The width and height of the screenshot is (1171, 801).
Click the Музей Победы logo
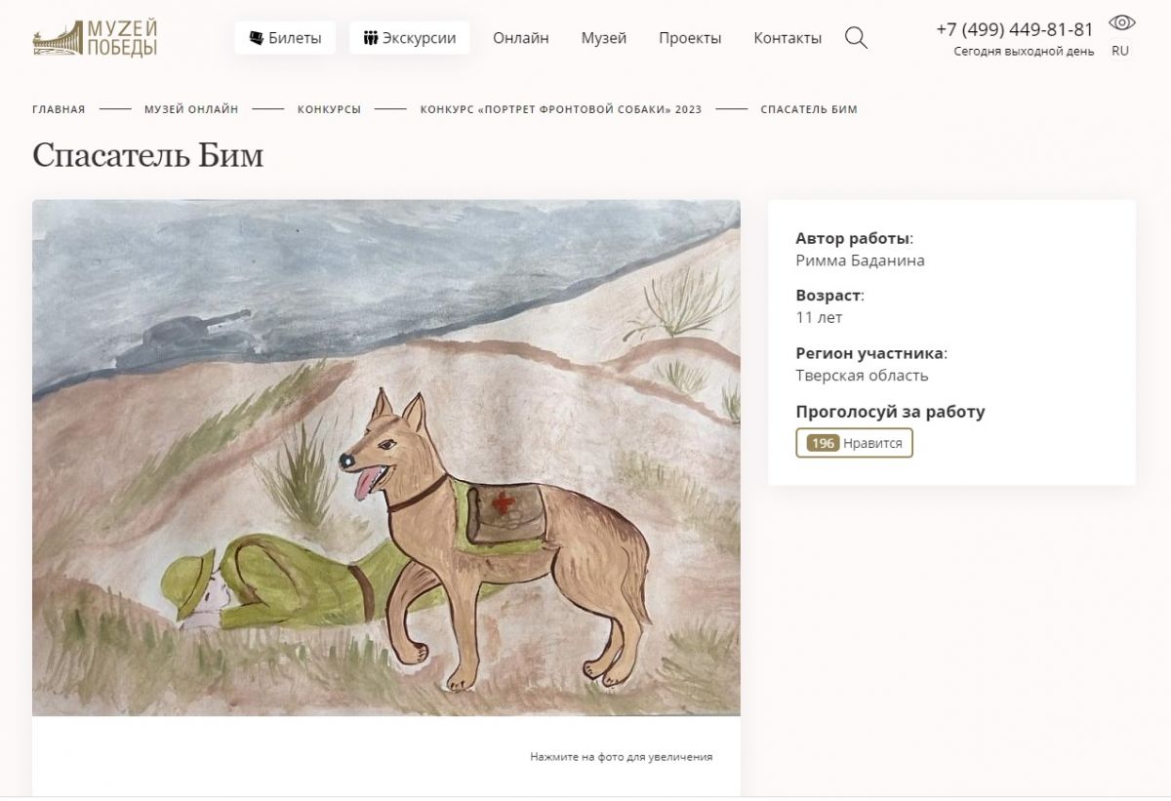pyautogui.click(x=95, y=38)
